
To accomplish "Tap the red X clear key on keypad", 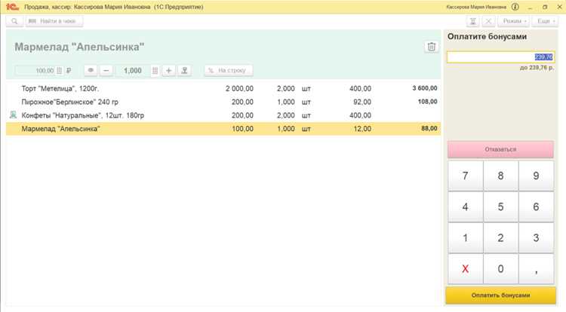I will (x=466, y=269).
